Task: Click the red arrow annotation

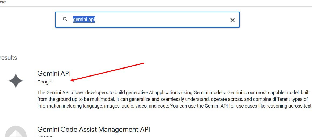Action: tap(107, 72)
